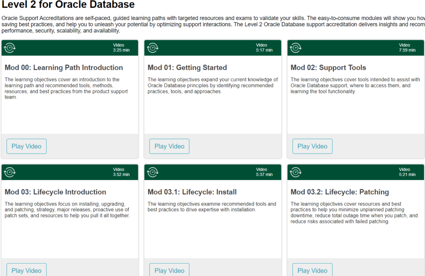This screenshot has width=425, height=276.
Task: Click the refresh-play icon on Mod 00 card
Action: pos(10,48)
